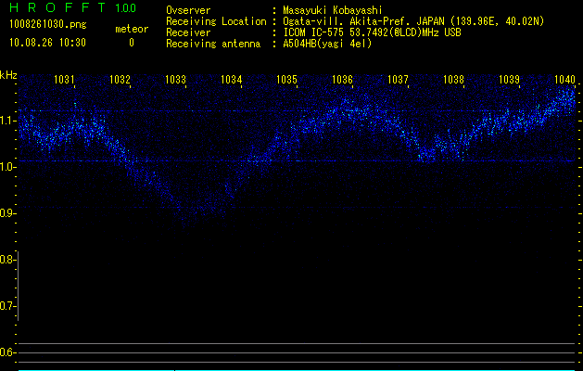Viewport: 583px width, 371px height.
Task: Click the meteor label
Action: coord(132,29)
